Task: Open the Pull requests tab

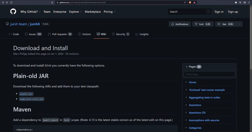Action: [x=60, y=34]
